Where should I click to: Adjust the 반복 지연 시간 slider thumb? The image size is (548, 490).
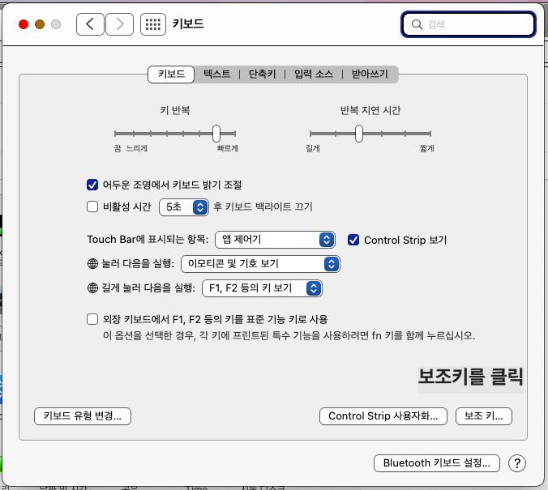(359, 134)
